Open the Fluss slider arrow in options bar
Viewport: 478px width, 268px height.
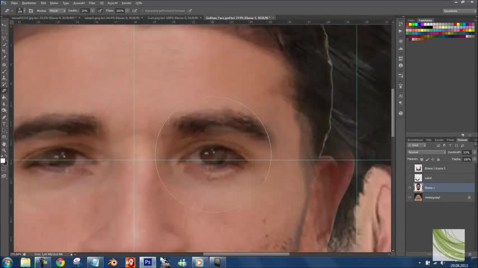127,11
